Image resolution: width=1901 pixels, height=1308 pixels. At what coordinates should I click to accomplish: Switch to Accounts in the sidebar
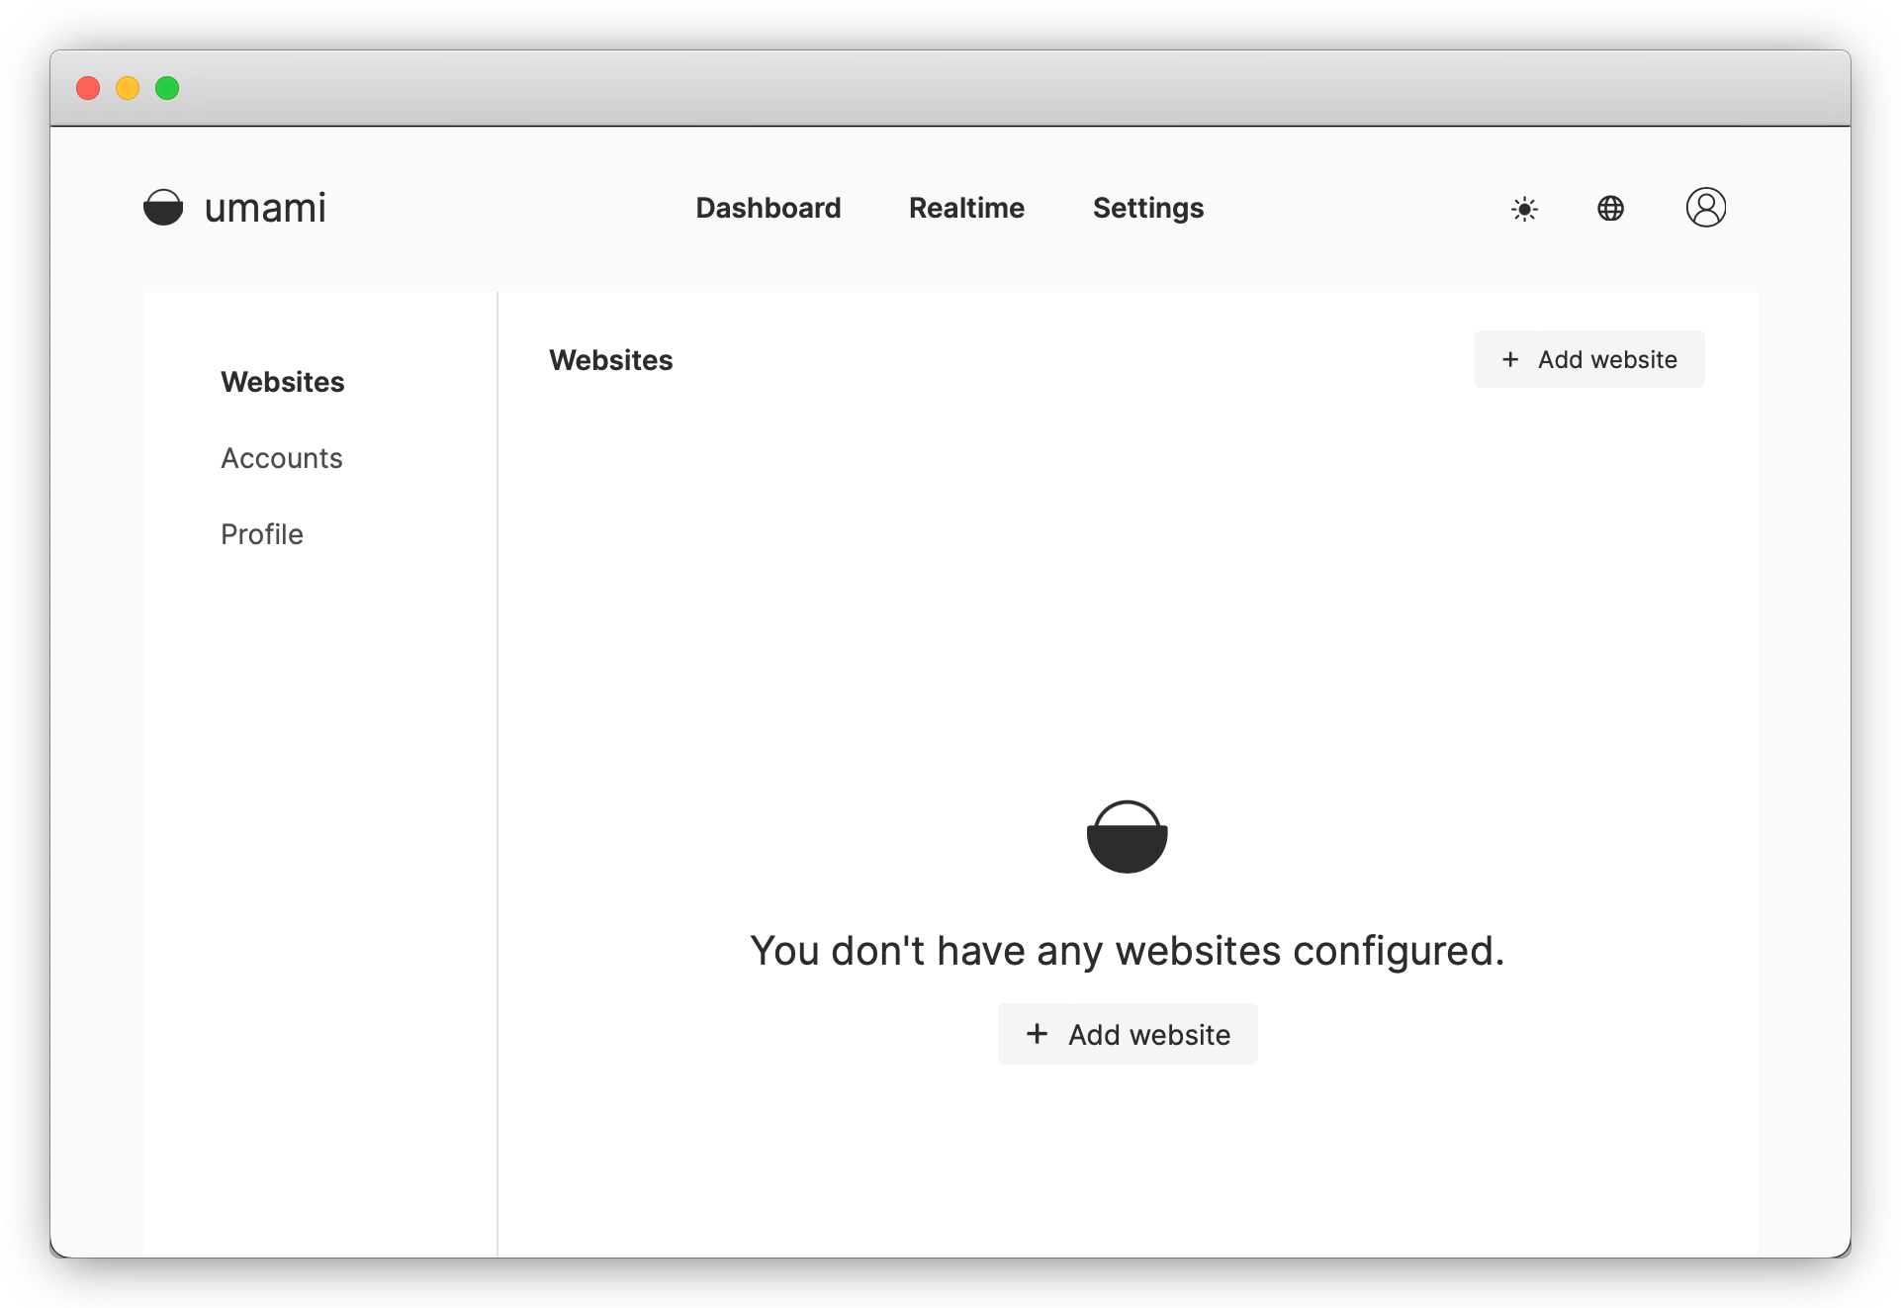(x=282, y=458)
